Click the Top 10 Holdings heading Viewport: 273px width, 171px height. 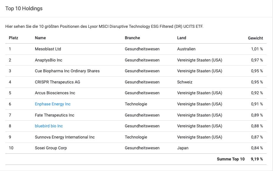24,8
